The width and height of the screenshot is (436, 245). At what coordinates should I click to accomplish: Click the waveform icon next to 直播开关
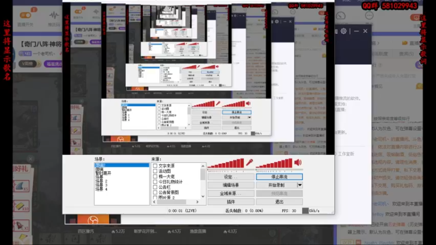click(54, 15)
